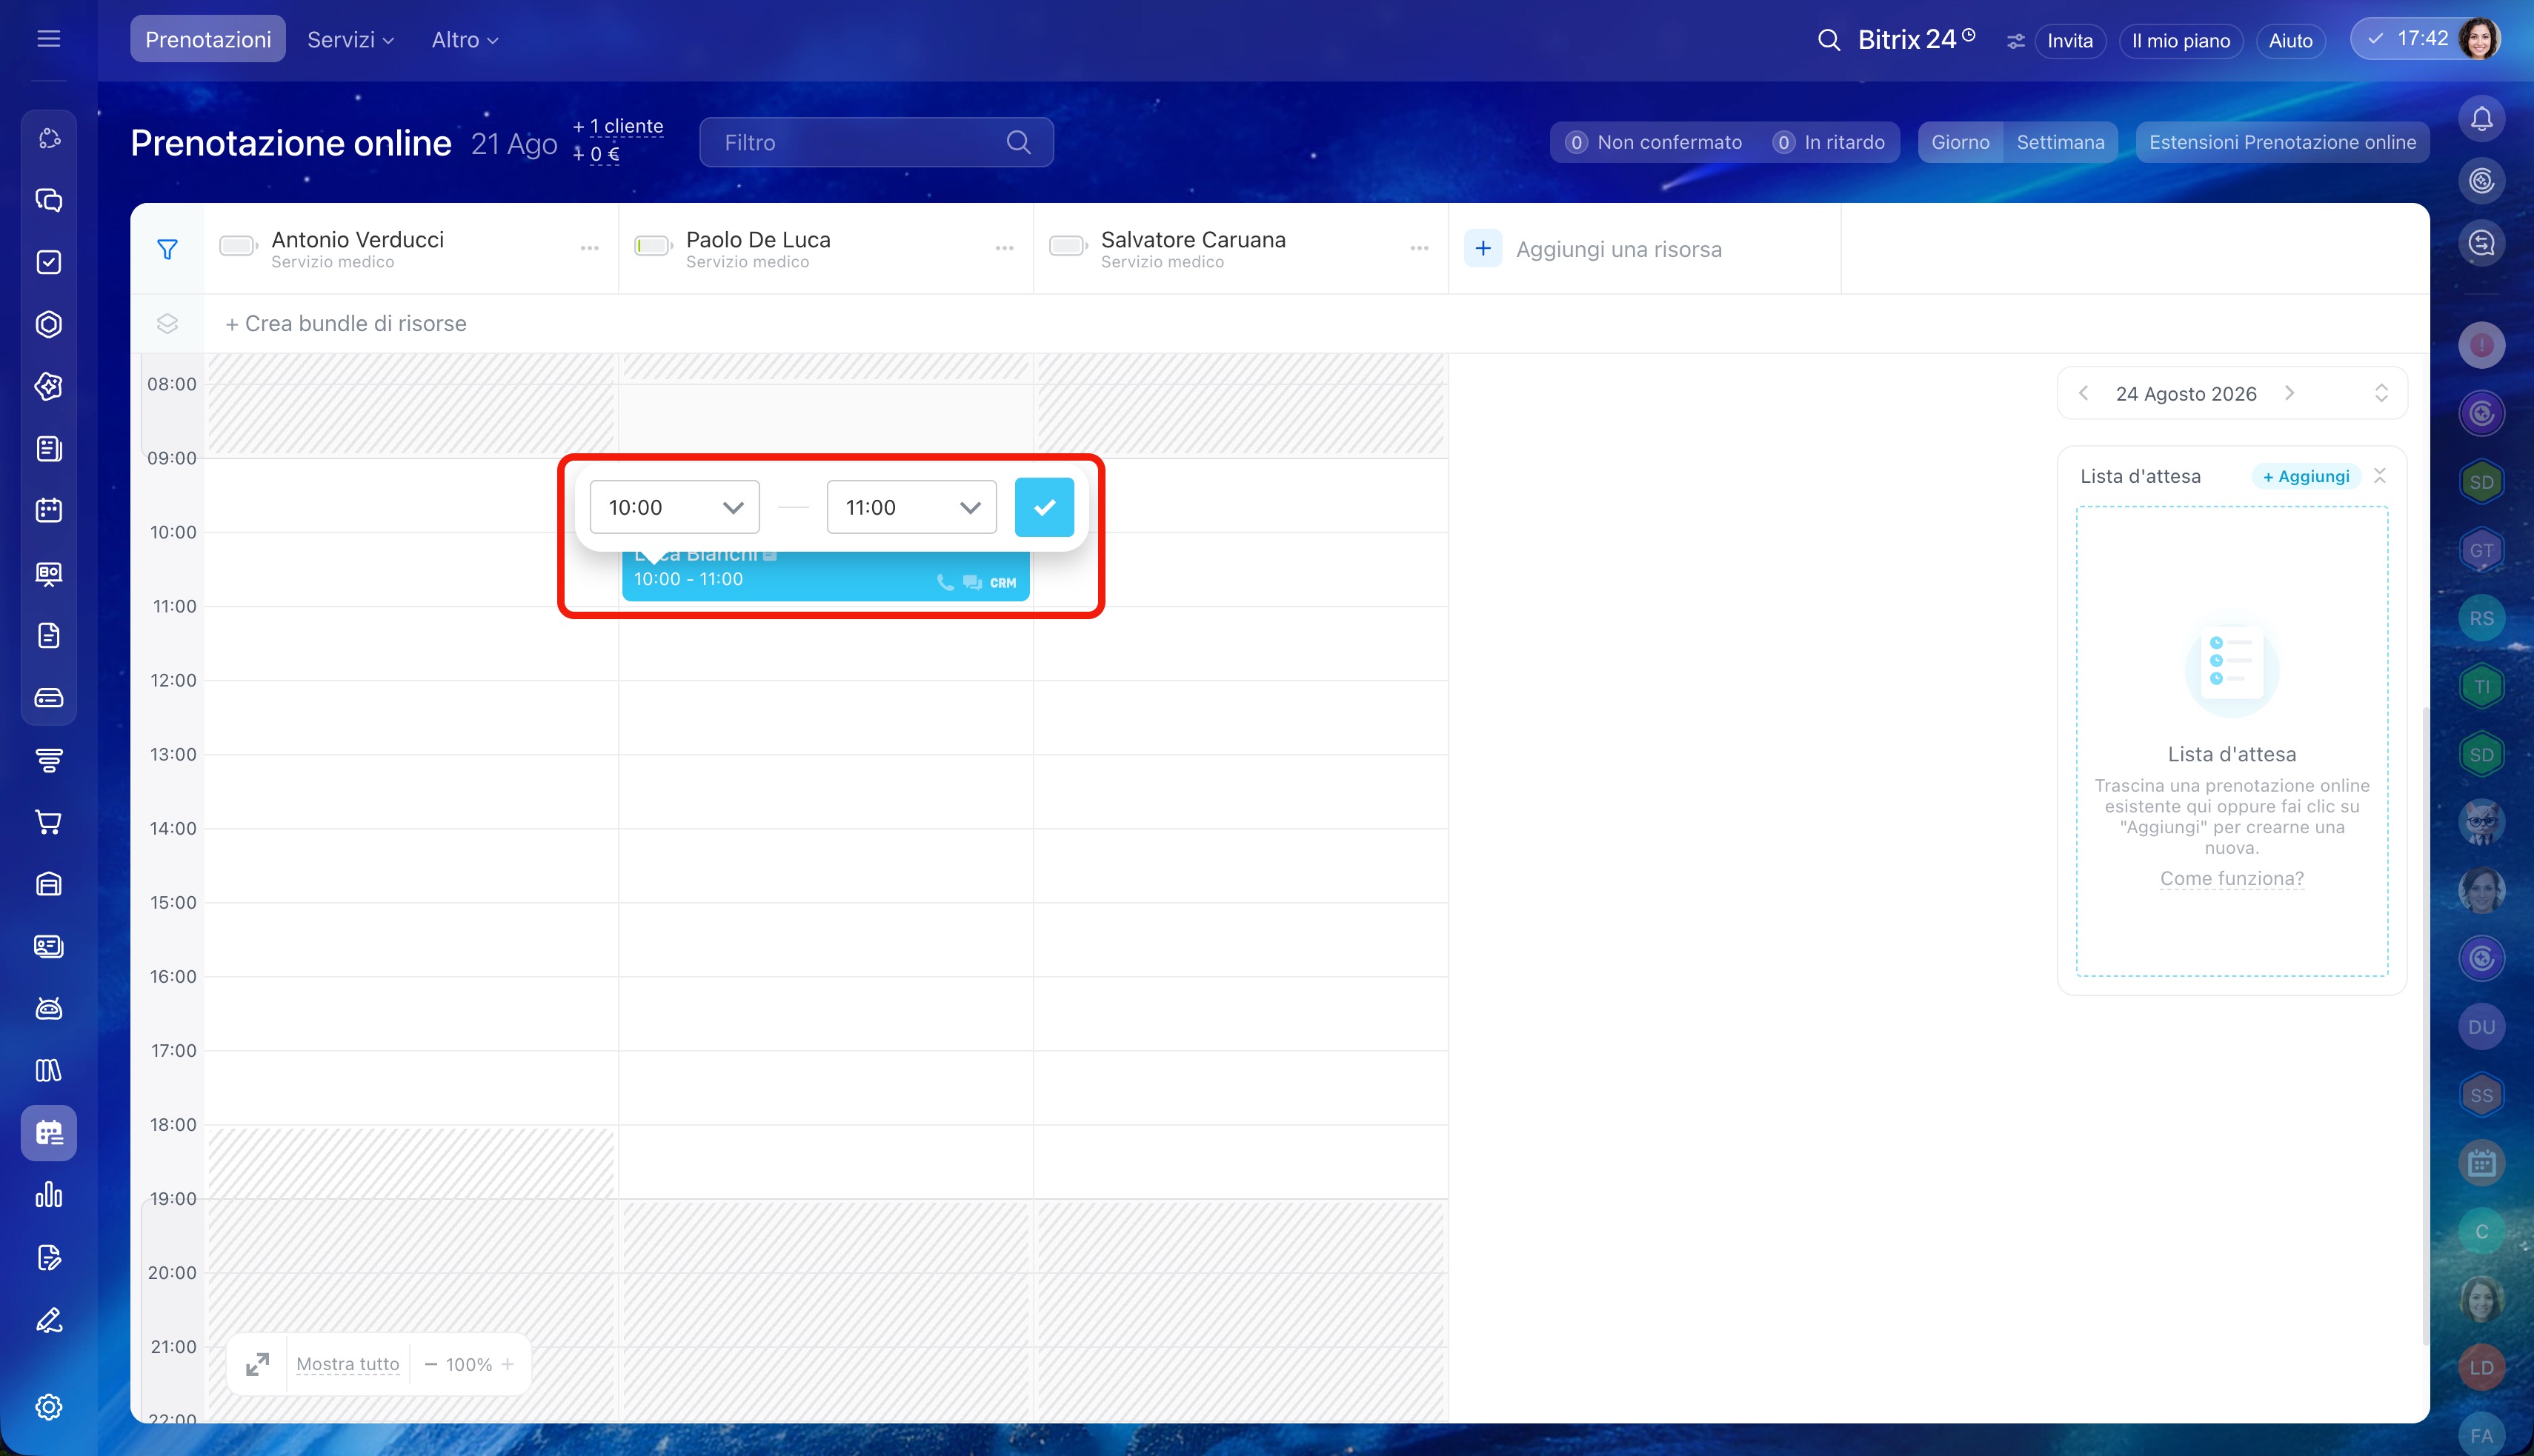This screenshot has height=1456, width=2534.
Task: Open the date picker up-down arrows
Action: point(2381,393)
